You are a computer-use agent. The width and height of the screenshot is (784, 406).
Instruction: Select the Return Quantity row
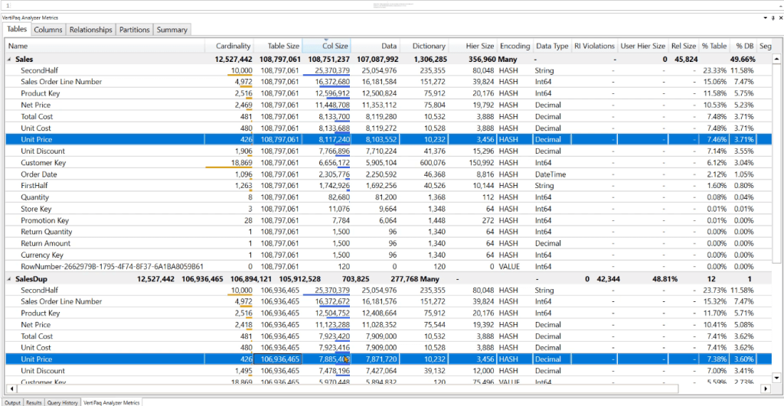click(388, 232)
